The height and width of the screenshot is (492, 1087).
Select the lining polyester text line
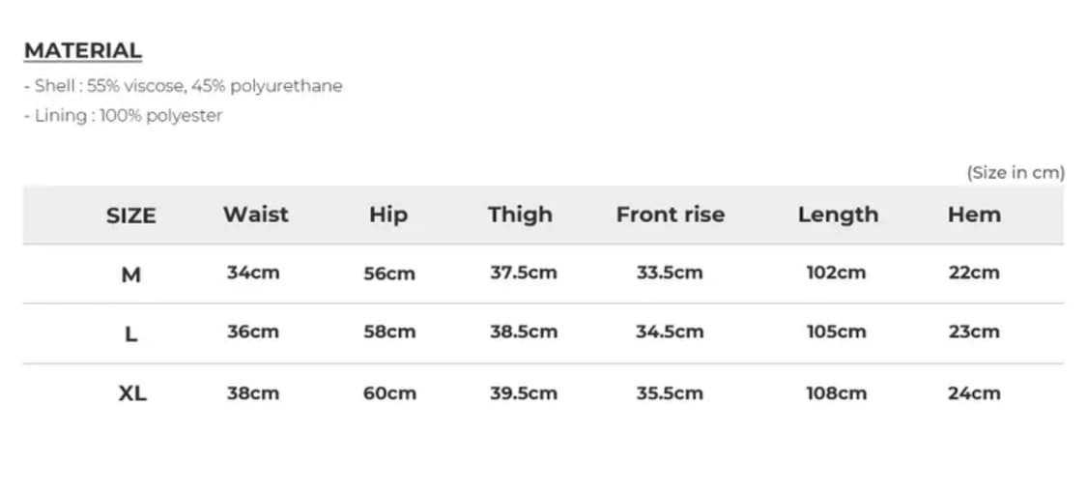click(x=124, y=116)
